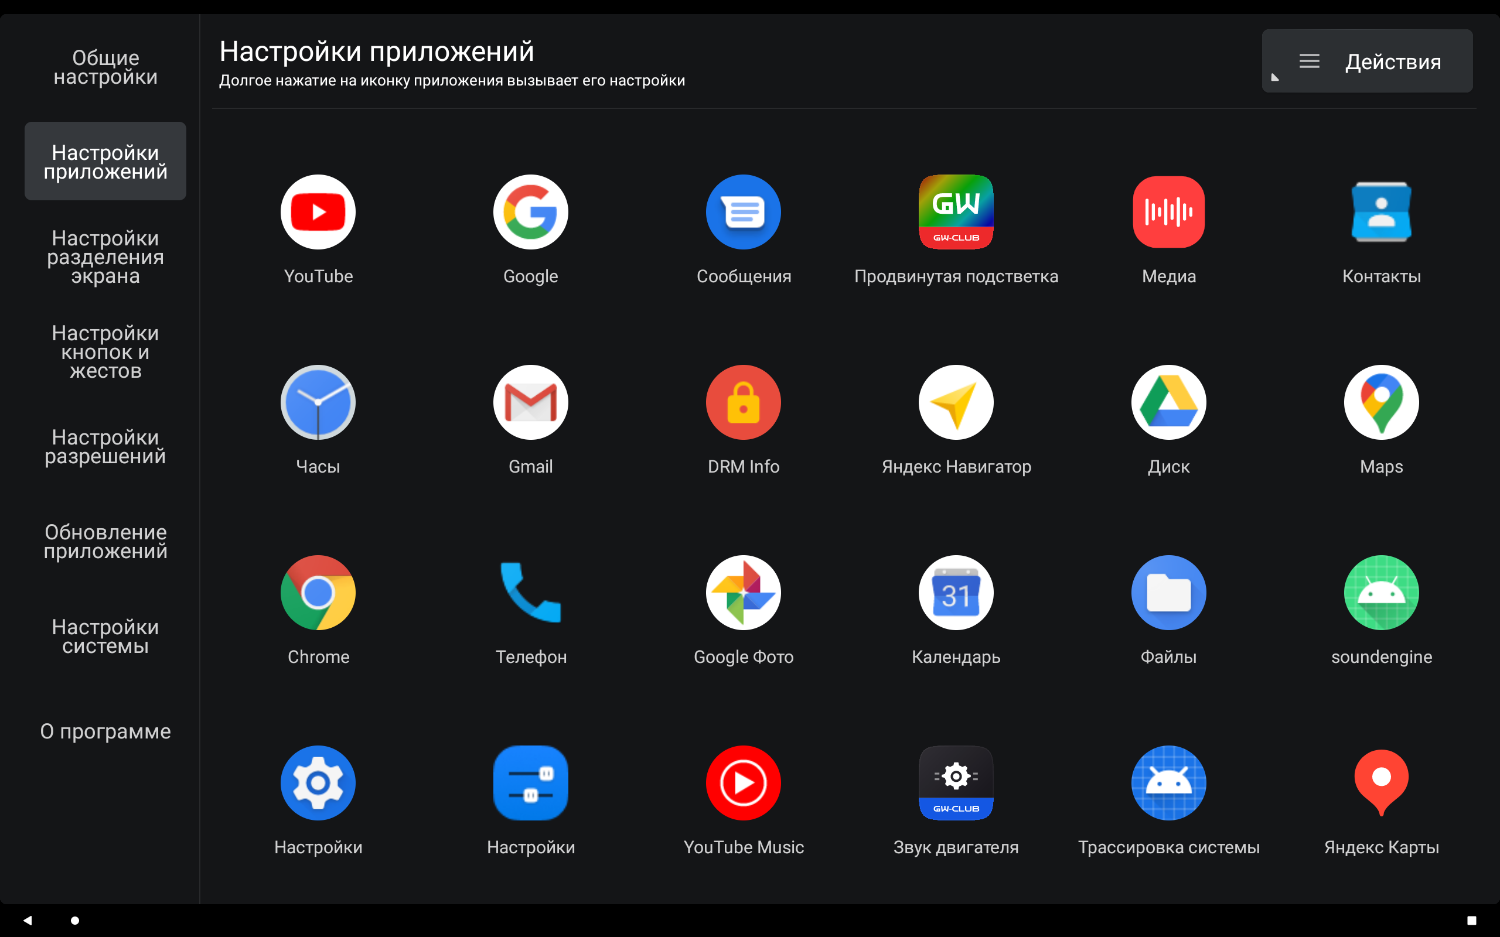
Task: Open the Настройки кнопок и жестов section
Action: [x=105, y=351]
